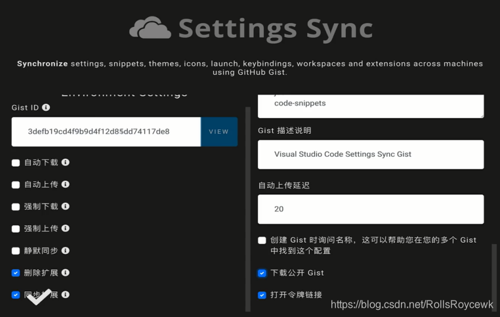Click the info icon beside 强制上传
This screenshot has height=317, width=500.
[x=66, y=228]
